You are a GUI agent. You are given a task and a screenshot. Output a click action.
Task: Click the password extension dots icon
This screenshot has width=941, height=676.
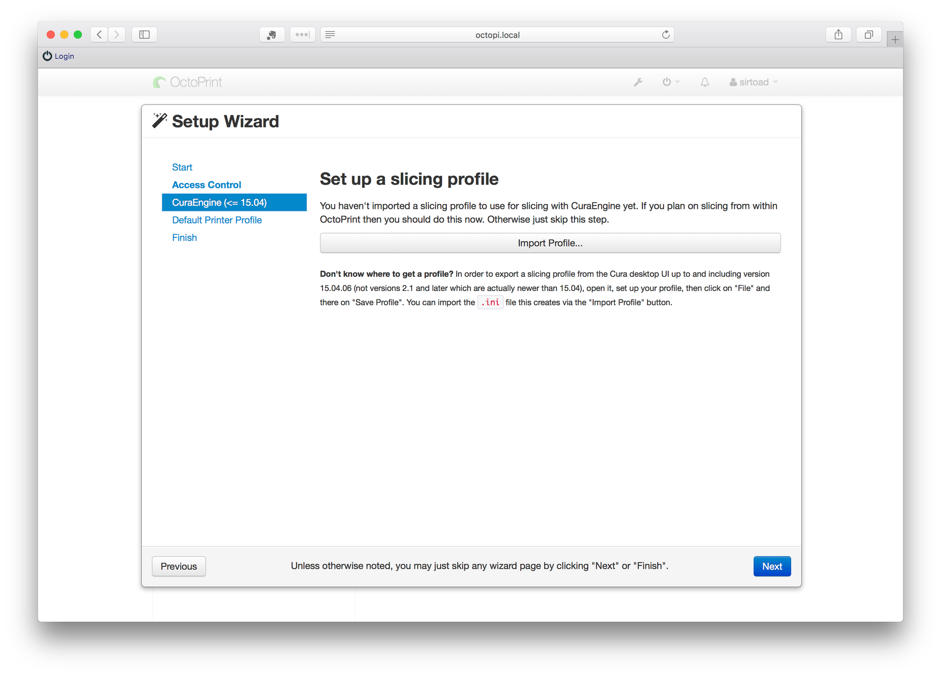302,35
